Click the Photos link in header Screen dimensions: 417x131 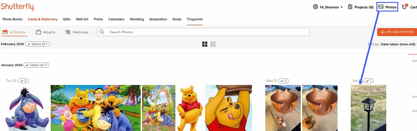(387, 7)
